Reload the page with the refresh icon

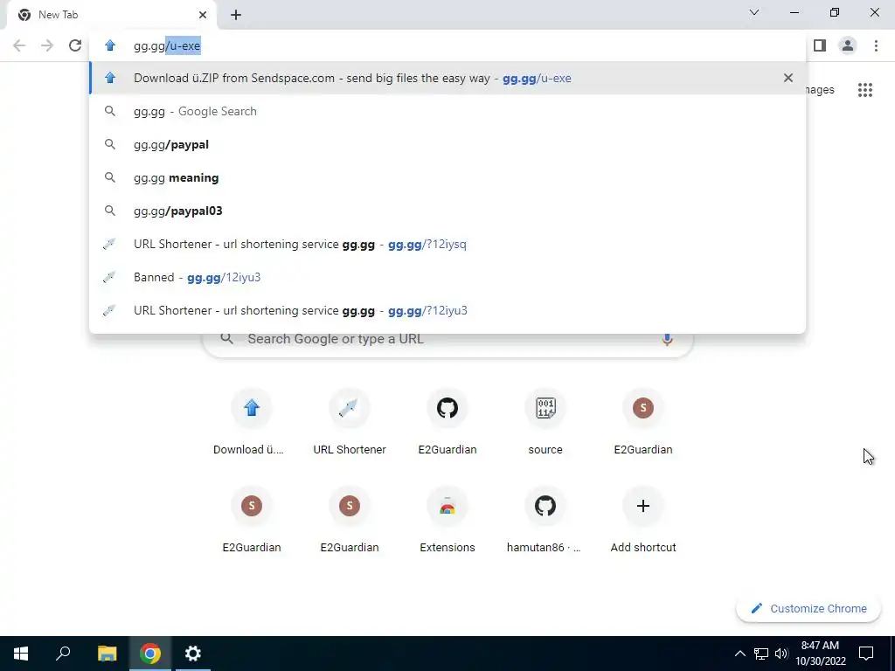pyautogui.click(x=75, y=45)
